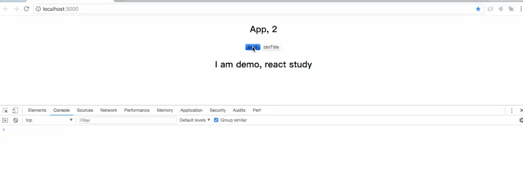The width and height of the screenshot is (523, 189).
Task: Click the blue highlighted button
Action: coord(253,47)
